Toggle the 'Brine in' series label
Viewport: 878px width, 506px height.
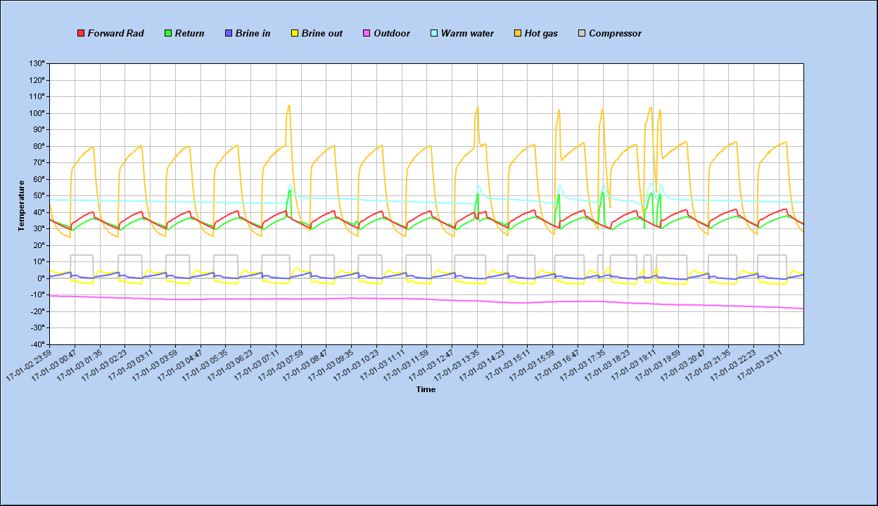[x=253, y=34]
